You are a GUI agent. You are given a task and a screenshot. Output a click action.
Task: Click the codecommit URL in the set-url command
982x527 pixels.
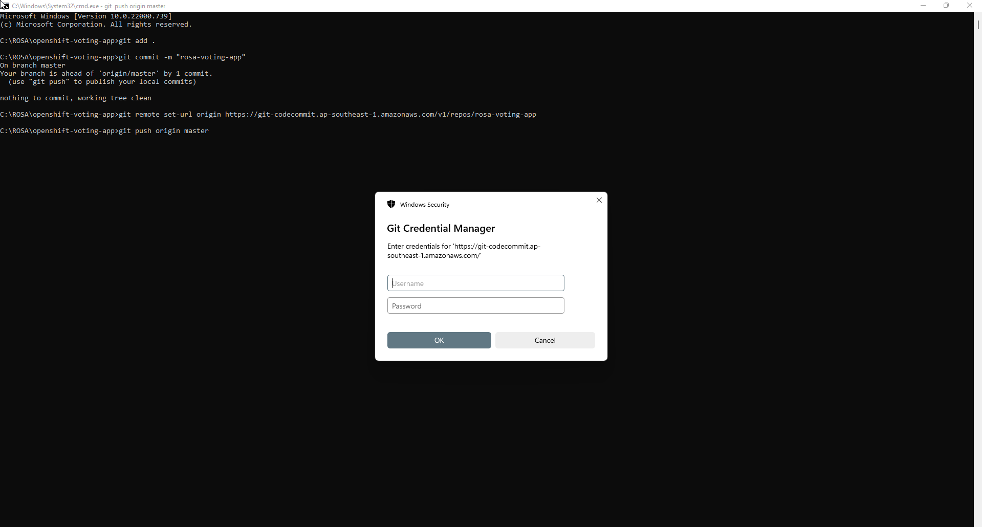380,115
